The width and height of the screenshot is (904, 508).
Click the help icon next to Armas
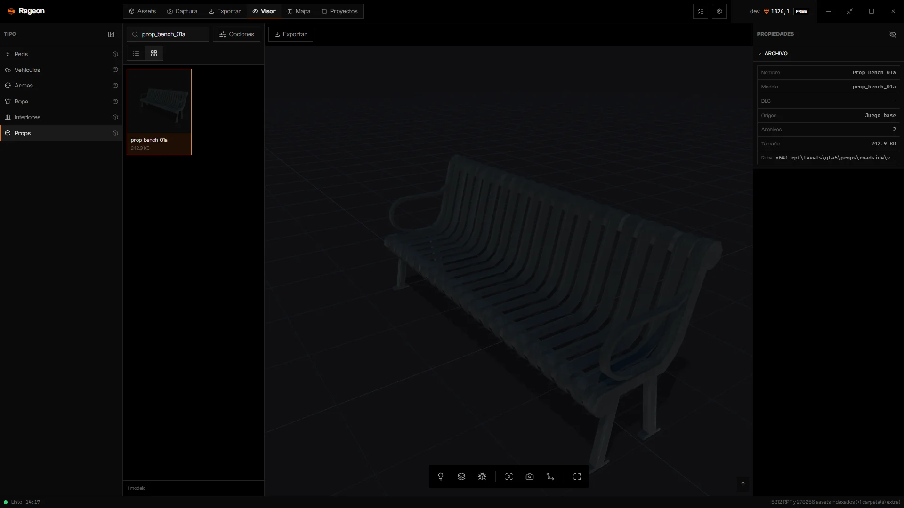(x=115, y=86)
